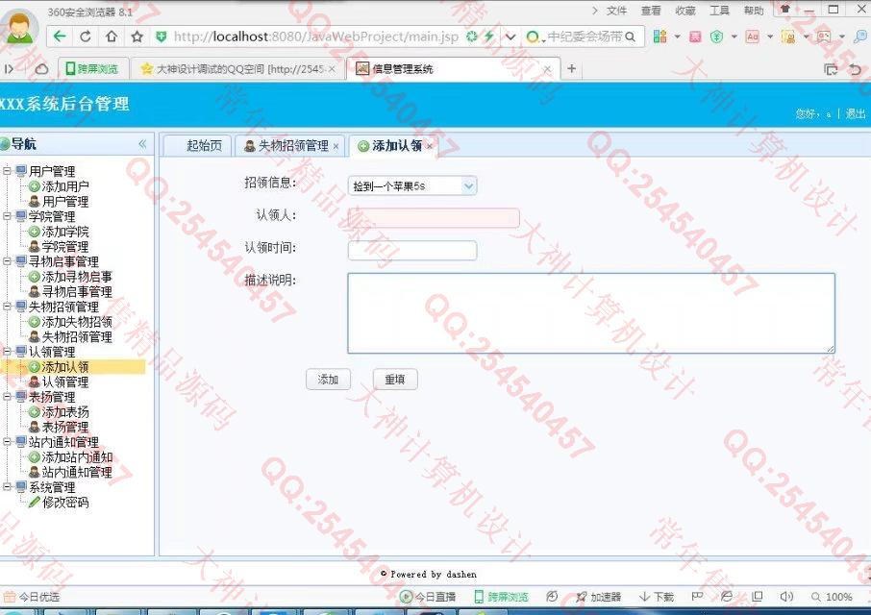Collapse the navigation panel with double-arrow icon

tap(142, 144)
